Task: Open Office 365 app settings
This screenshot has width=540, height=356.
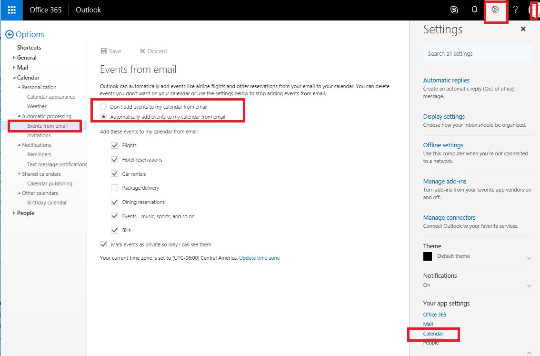Action: coord(435,315)
